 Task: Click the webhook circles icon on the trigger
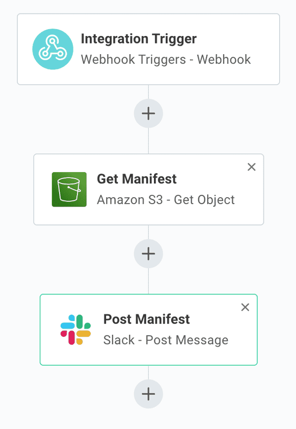pyautogui.click(x=53, y=49)
